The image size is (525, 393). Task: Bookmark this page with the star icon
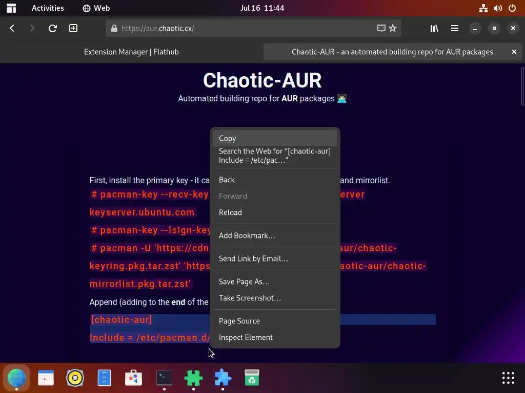coord(393,29)
